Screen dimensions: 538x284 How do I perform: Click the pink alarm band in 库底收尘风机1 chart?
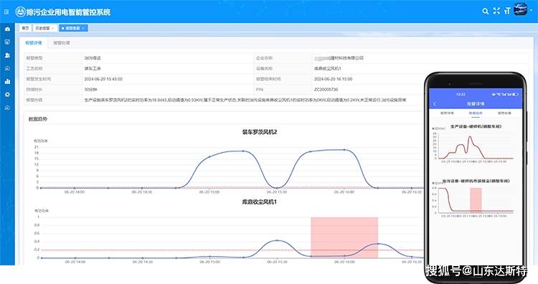point(344,237)
